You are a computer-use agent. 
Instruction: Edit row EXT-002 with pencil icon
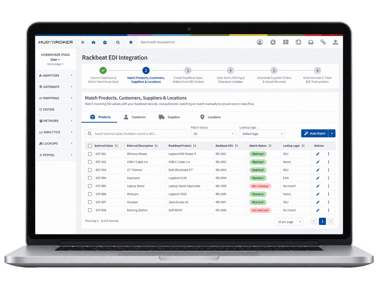(x=318, y=162)
